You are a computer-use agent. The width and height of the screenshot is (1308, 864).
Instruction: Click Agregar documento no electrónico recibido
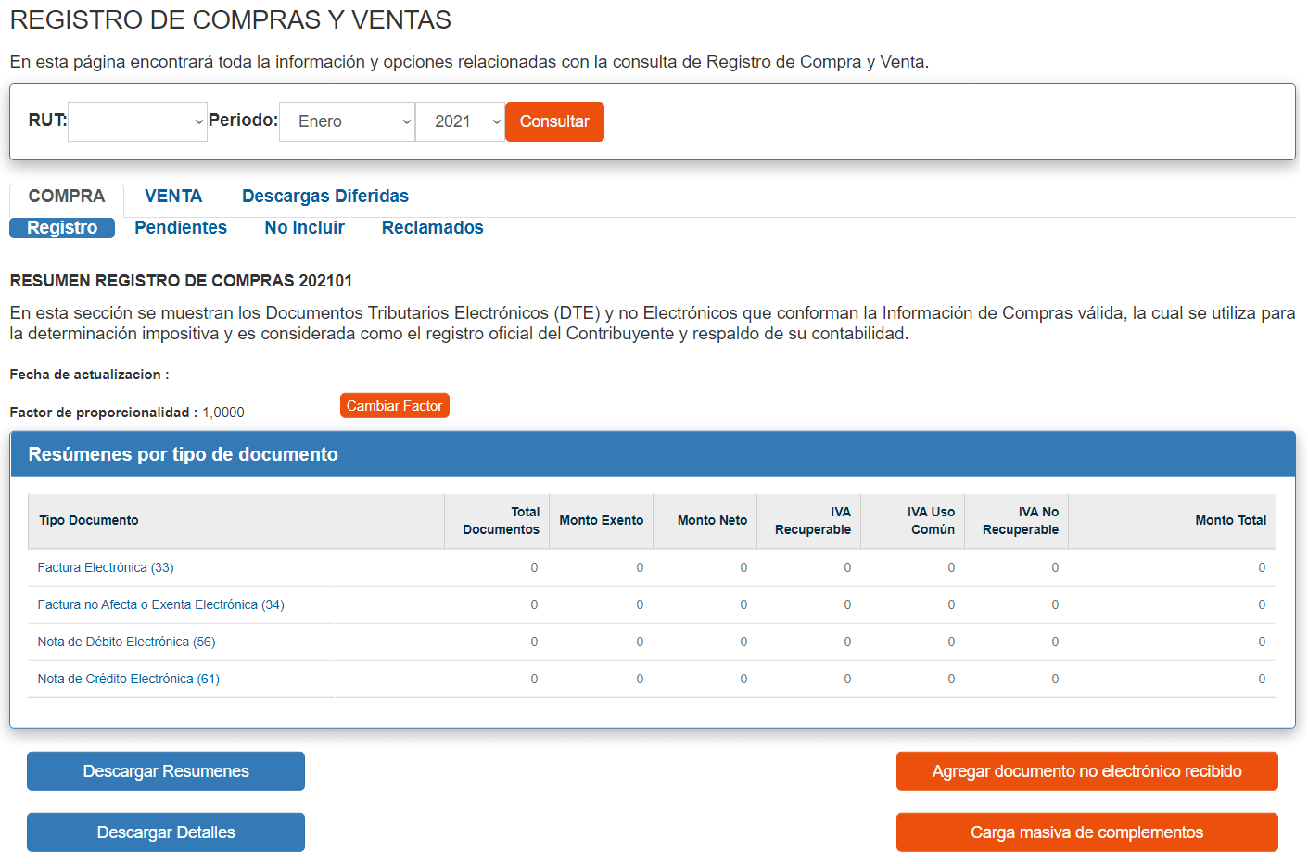(1086, 770)
